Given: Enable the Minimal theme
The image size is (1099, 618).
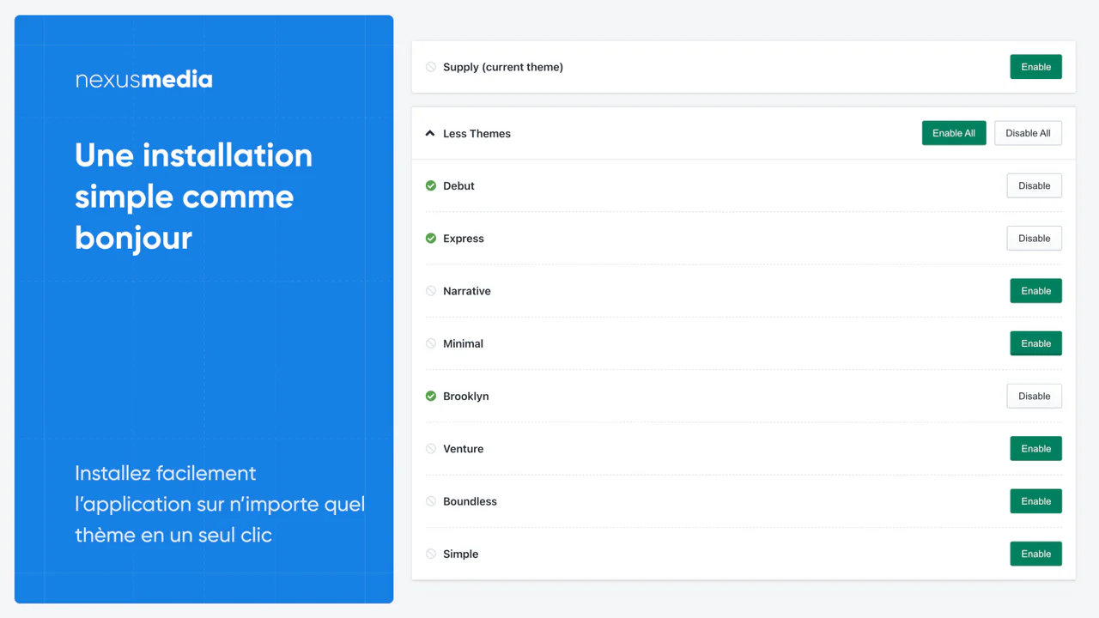Looking at the screenshot, I should [1035, 343].
